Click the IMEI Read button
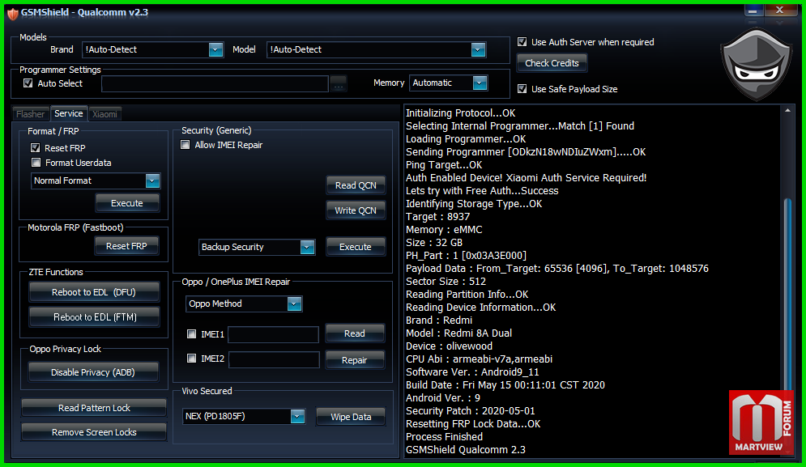 pyautogui.click(x=355, y=333)
